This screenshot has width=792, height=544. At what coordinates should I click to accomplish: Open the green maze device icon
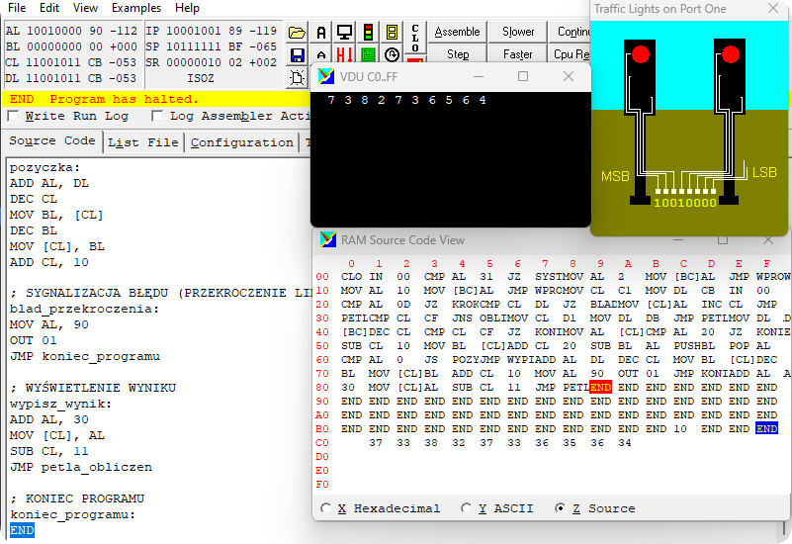[x=368, y=54]
